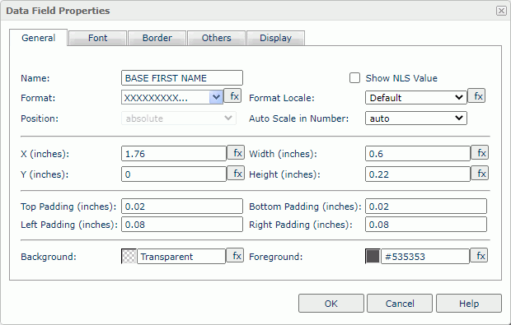511x325 pixels.
Task: Click fx button next to Y (inches)
Action: [236, 174]
